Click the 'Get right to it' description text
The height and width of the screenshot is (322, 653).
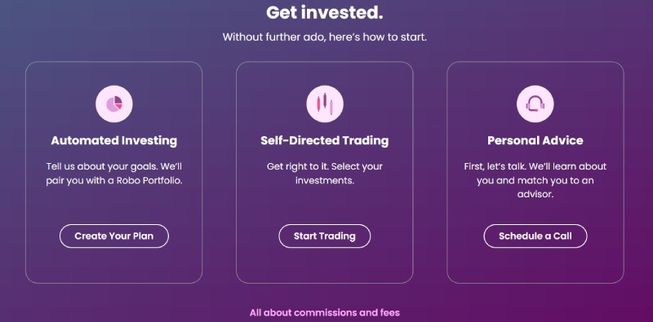pos(297,166)
